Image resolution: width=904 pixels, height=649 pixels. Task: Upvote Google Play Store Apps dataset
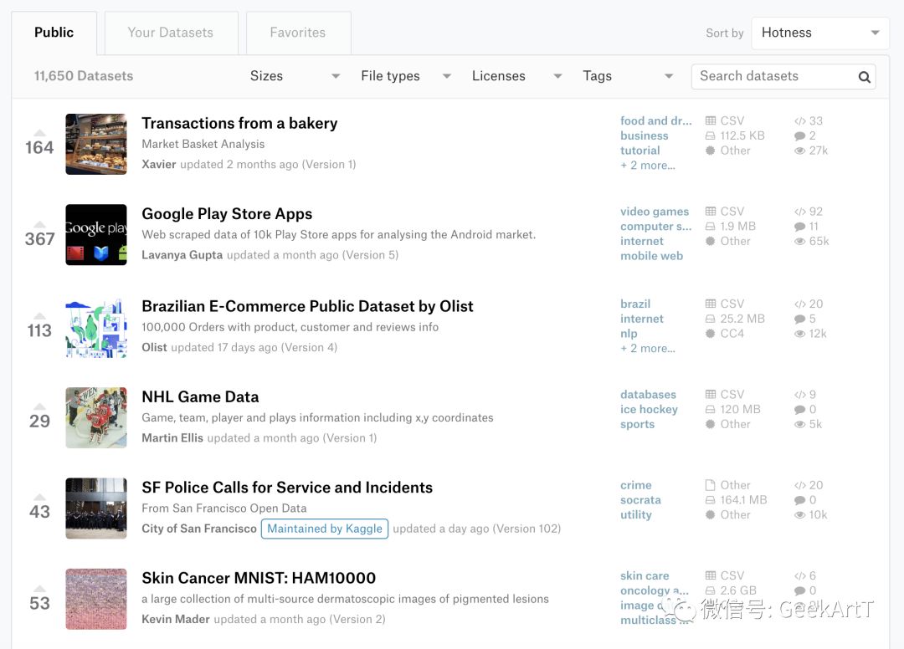pos(39,224)
